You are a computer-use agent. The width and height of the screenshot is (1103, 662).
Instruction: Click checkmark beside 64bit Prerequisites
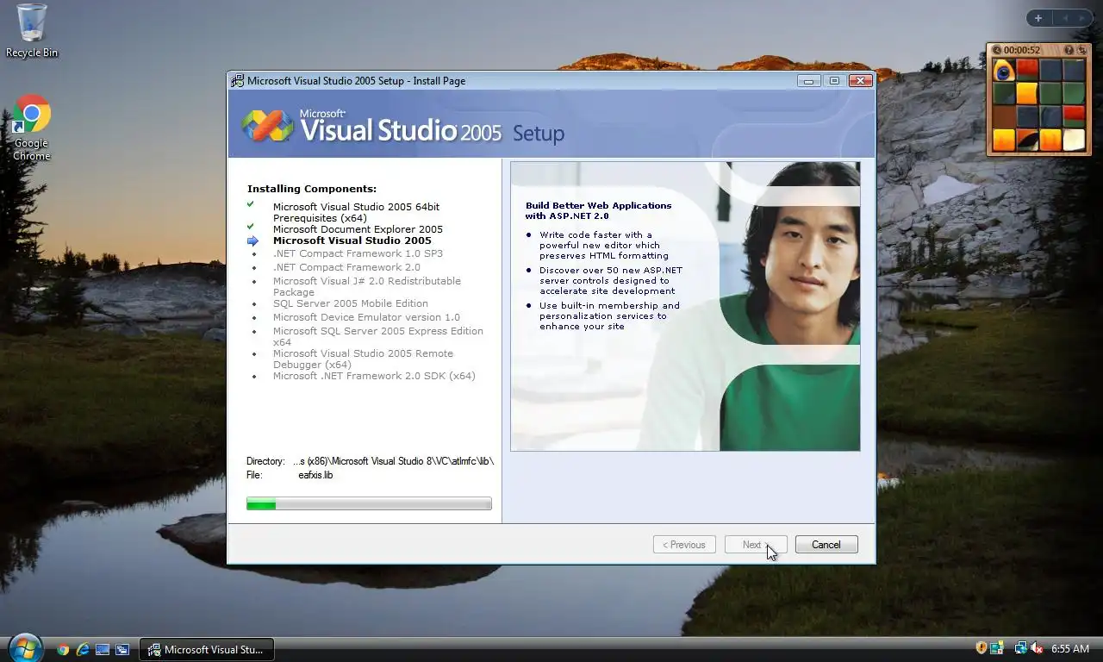coord(251,204)
